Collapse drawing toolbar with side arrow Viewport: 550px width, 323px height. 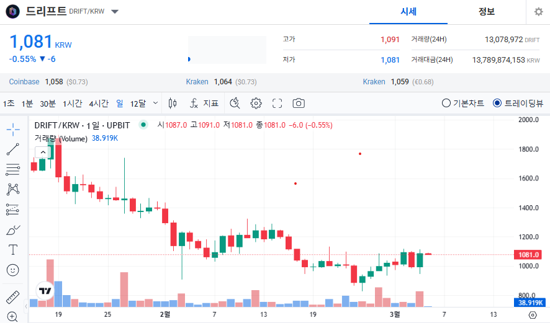tap(26, 306)
